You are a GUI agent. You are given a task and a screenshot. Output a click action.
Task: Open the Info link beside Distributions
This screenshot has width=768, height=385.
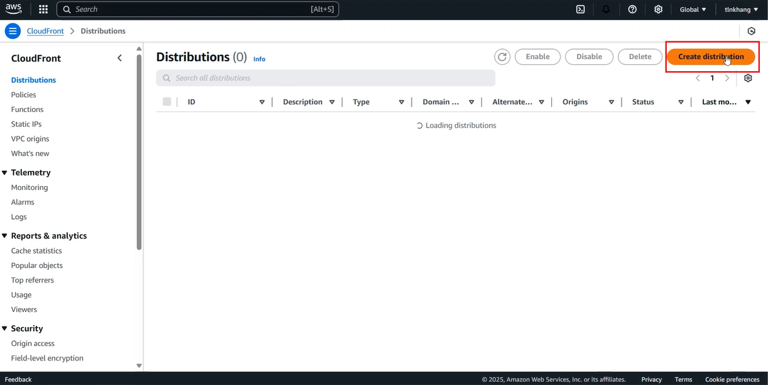tap(260, 59)
